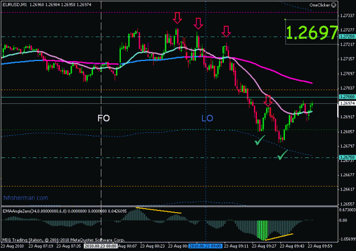
Task: Click the 1.26917 price axis value
Action: 347,117
